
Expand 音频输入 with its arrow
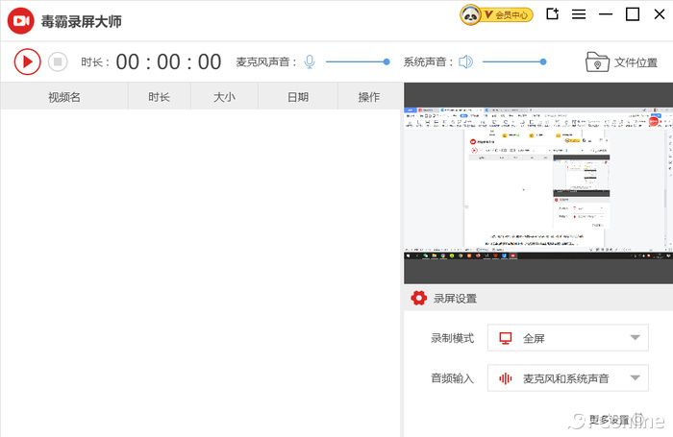[x=636, y=377]
